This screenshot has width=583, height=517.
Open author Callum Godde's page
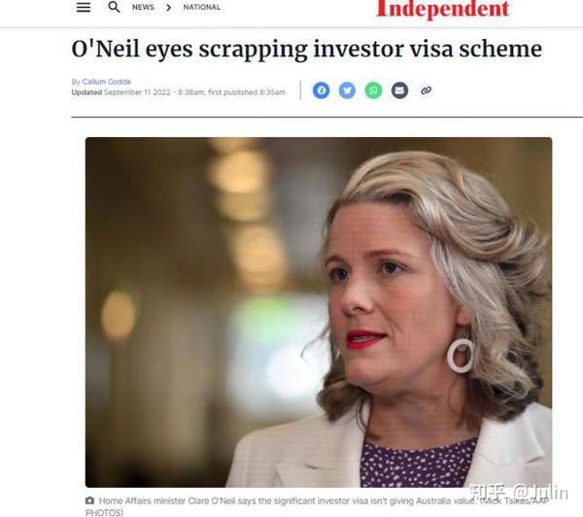[107, 82]
